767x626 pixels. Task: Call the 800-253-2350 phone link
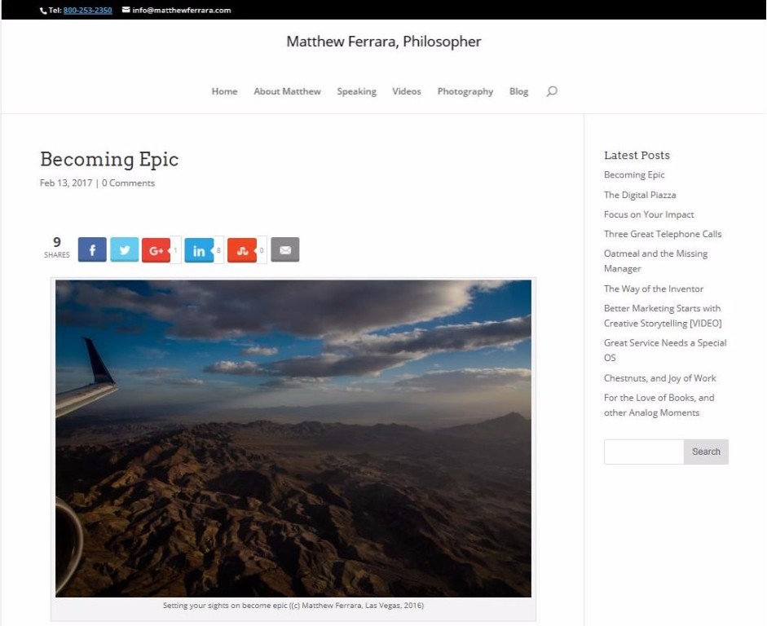pyautogui.click(x=87, y=11)
